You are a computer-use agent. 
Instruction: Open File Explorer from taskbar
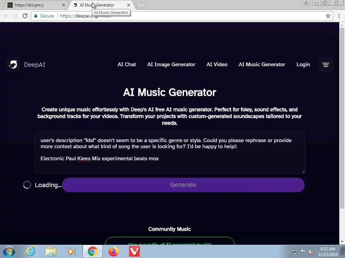tap(51, 251)
